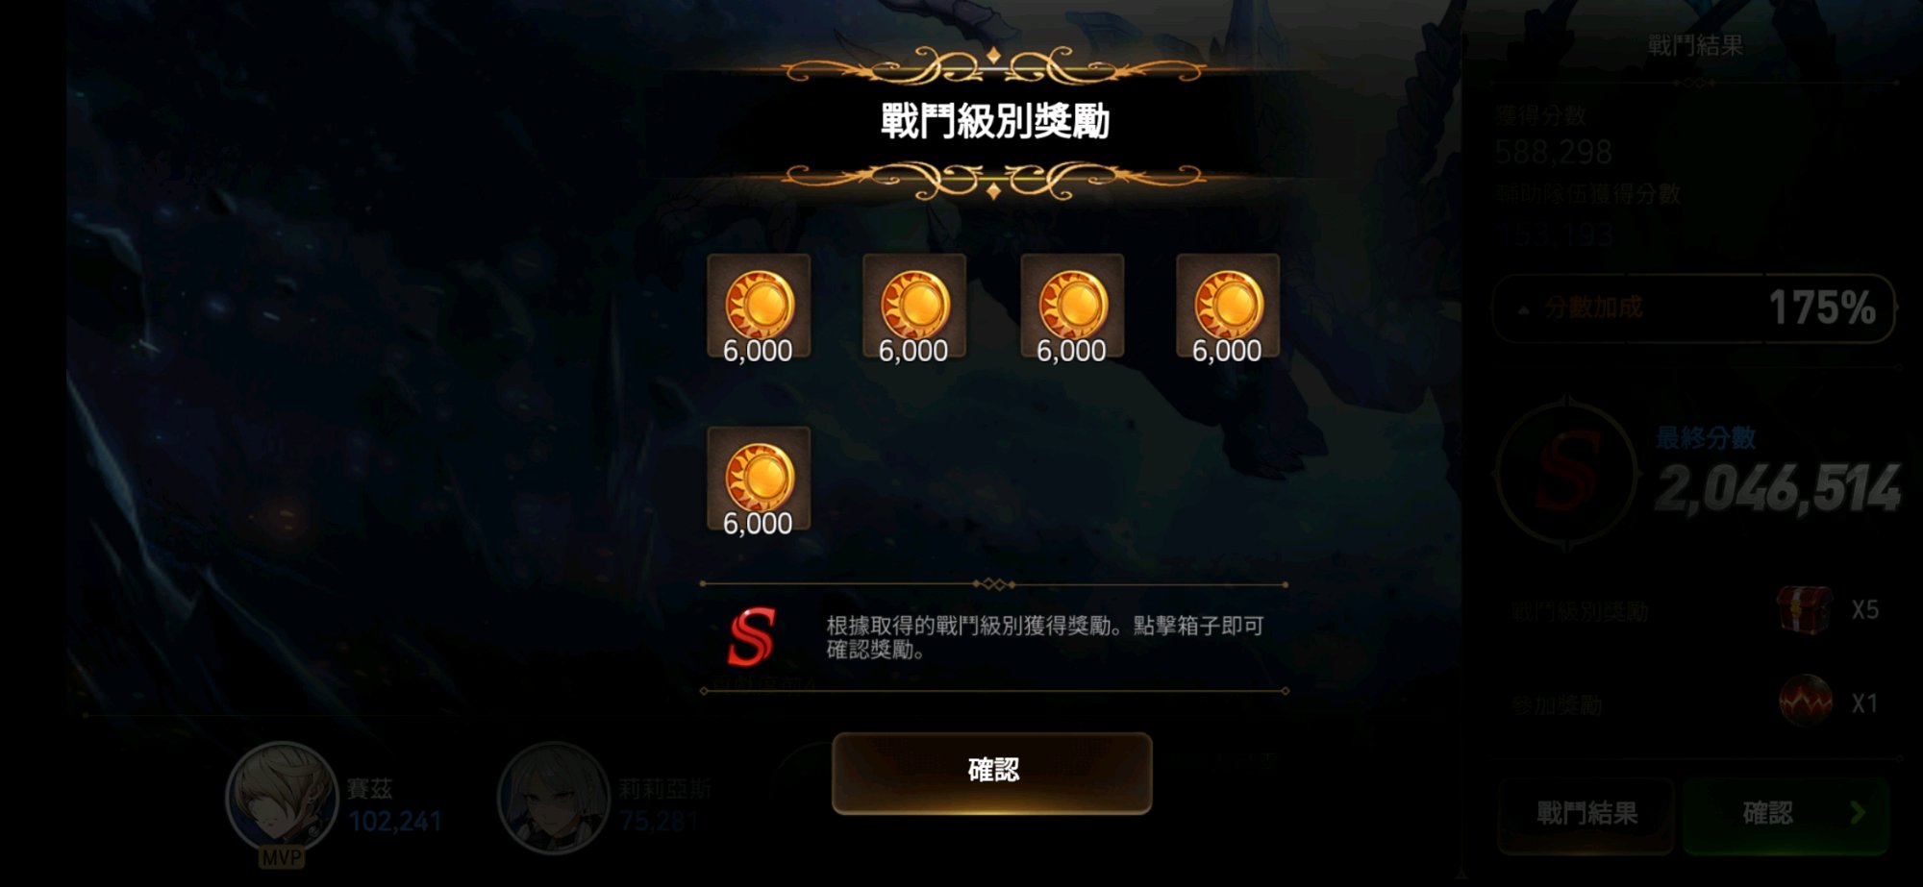Screen dimensions: 1923x887
Task: Tap the final score 2,046,514
Action: click(1778, 488)
